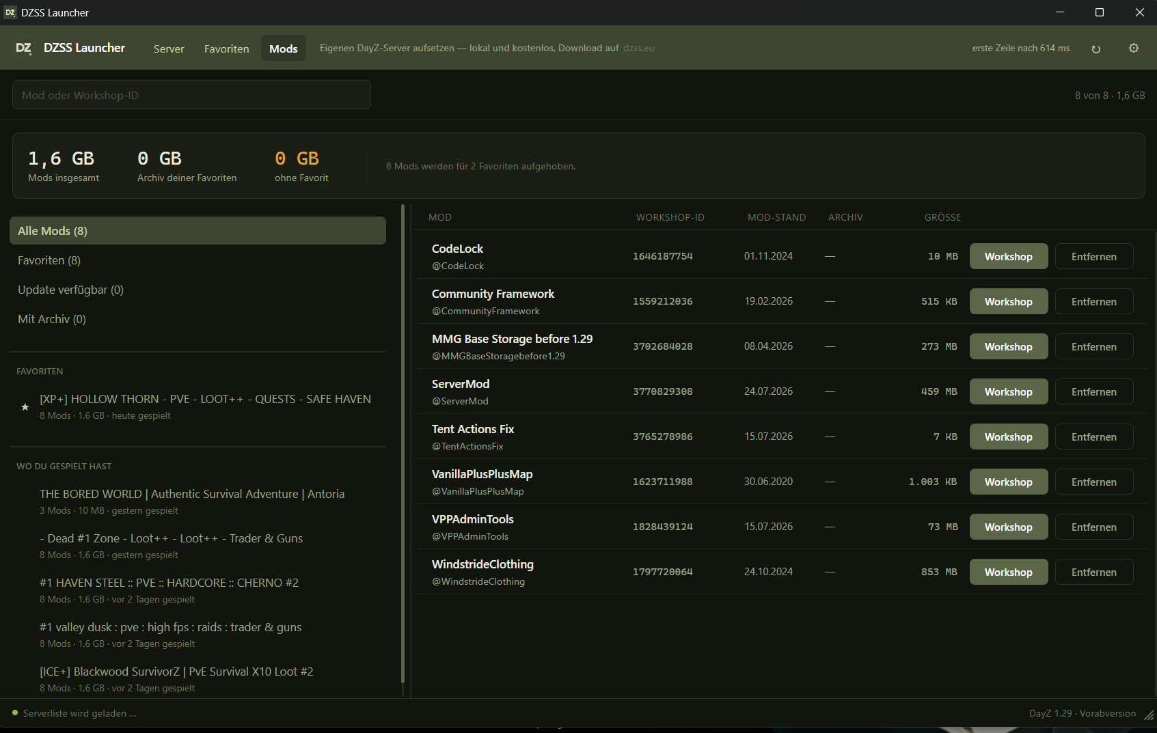Select the Update verfügbar (0) filter
The width and height of the screenshot is (1157, 733).
point(198,290)
